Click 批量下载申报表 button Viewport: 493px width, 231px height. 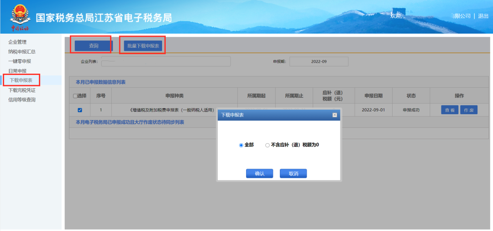click(143, 45)
